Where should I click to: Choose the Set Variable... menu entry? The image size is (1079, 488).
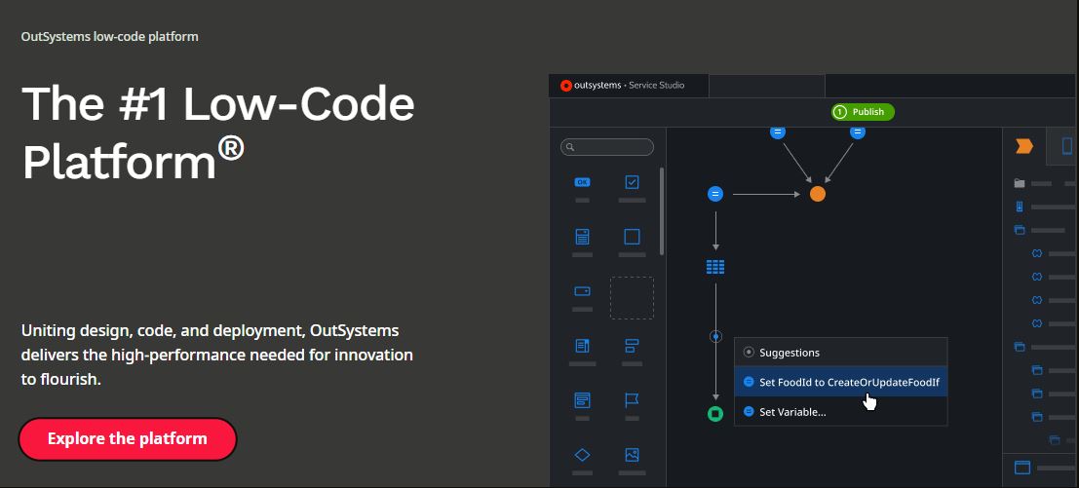[x=841, y=412]
